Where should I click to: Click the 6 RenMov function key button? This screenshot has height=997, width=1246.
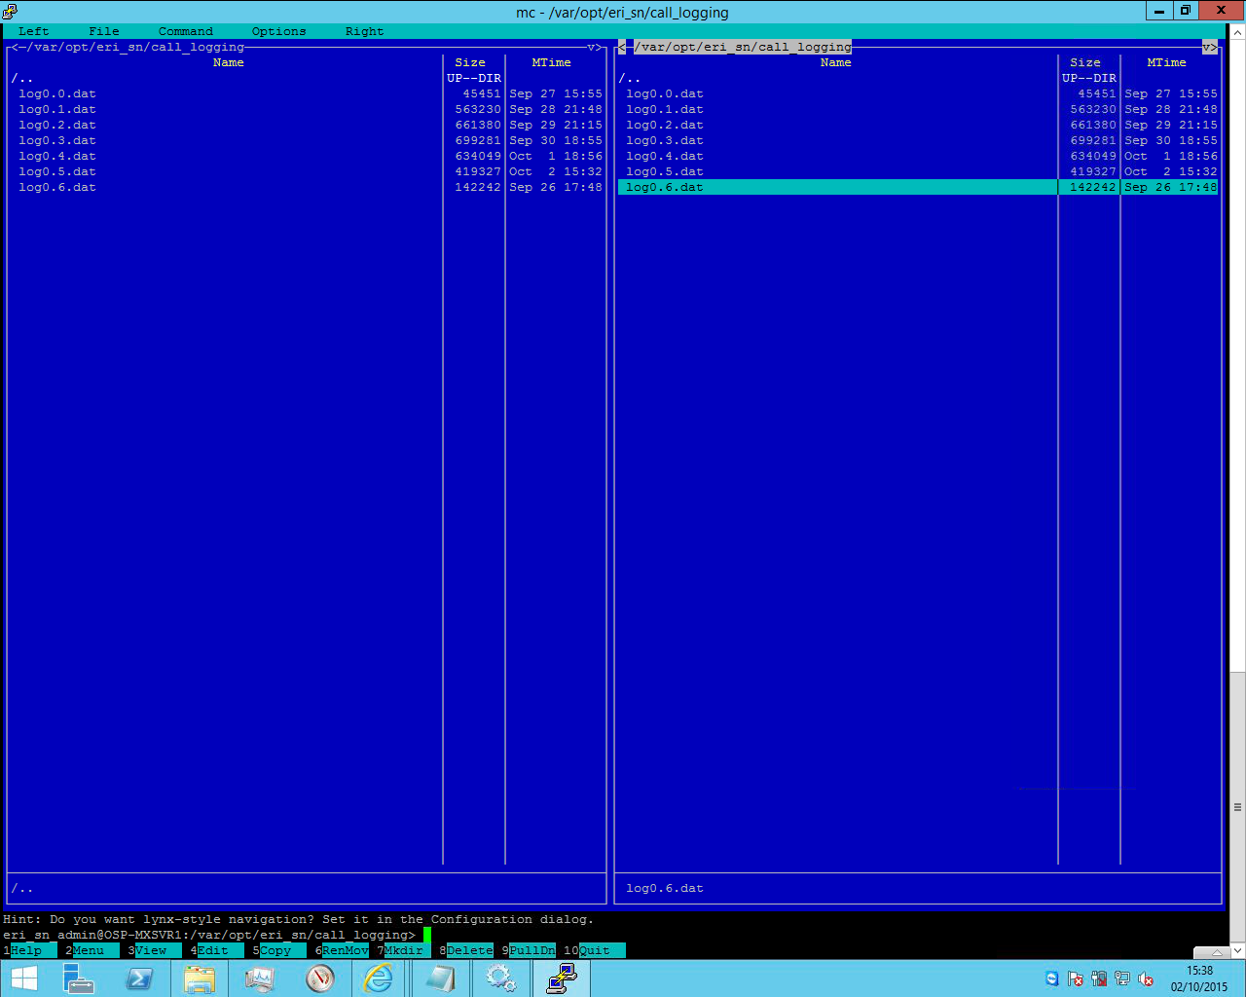(342, 950)
